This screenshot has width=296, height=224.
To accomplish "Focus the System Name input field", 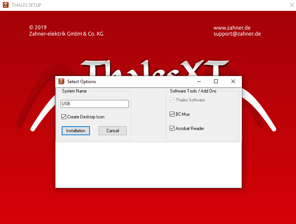I will 94,104.
